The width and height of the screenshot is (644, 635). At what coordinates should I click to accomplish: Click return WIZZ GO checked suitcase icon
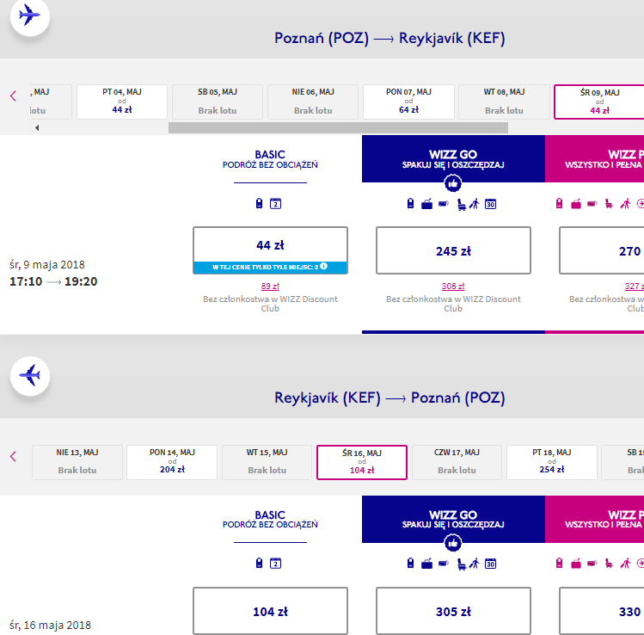click(426, 564)
